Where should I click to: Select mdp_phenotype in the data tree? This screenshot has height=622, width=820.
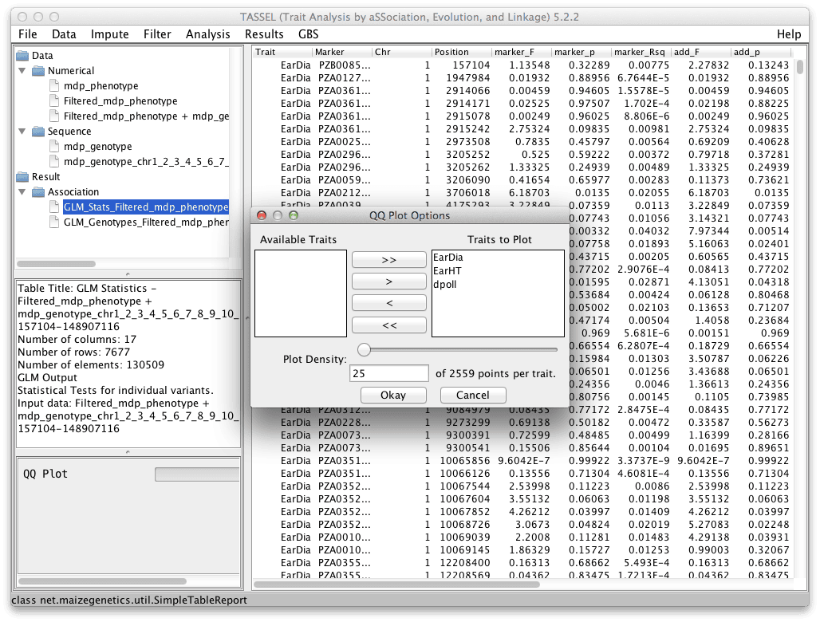tap(101, 85)
